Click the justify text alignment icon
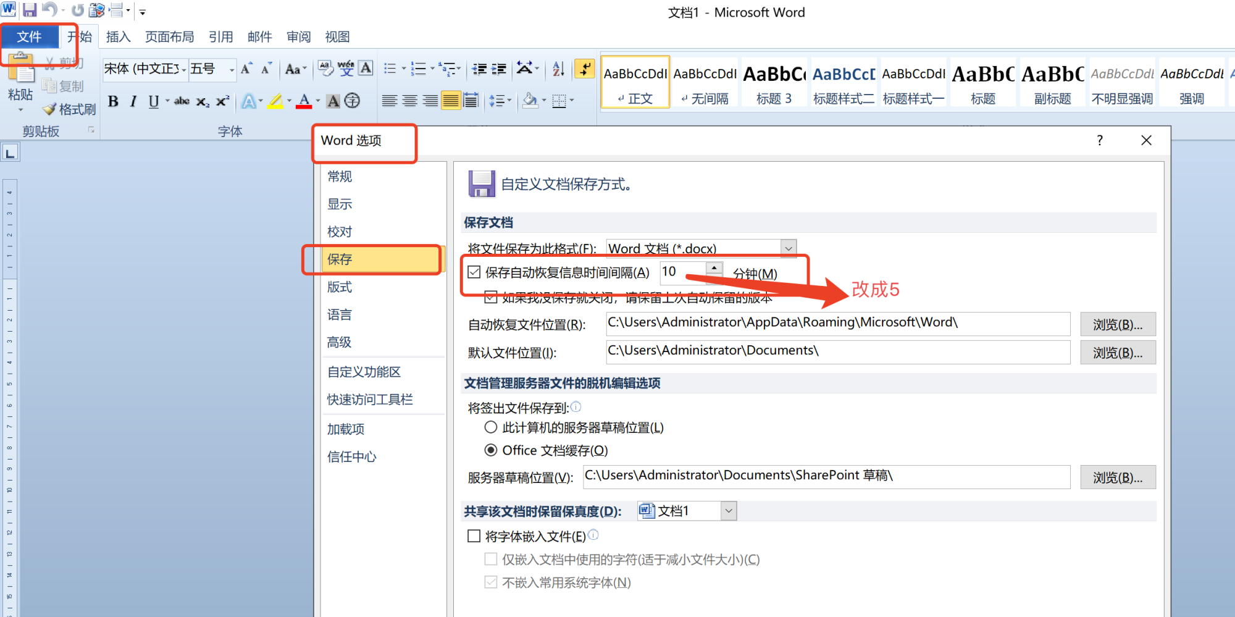 click(x=451, y=101)
